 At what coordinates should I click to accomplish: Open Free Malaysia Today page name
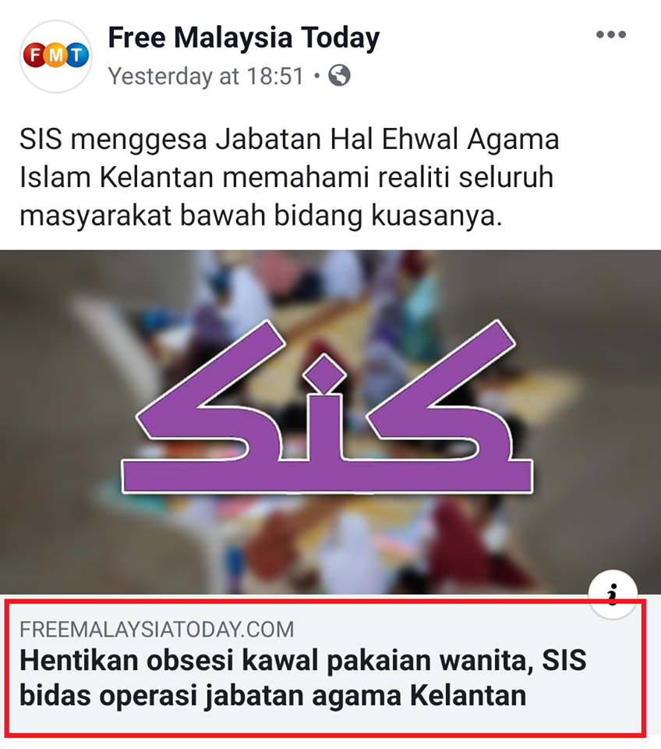click(244, 37)
